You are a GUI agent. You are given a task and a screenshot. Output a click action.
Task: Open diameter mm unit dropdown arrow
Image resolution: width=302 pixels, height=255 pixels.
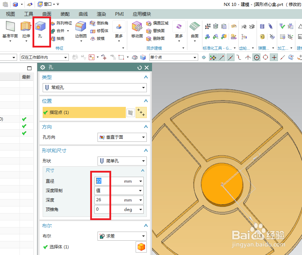(141, 181)
